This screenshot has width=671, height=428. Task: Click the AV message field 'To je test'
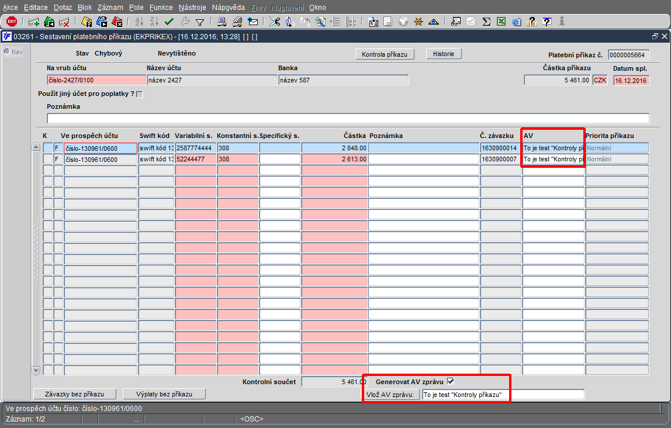(503, 395)
